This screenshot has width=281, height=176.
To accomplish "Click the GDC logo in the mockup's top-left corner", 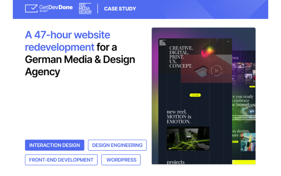I will coord(162,43).
